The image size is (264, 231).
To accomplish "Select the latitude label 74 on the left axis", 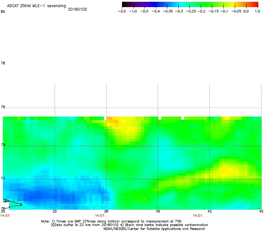I will coord(3,145).
